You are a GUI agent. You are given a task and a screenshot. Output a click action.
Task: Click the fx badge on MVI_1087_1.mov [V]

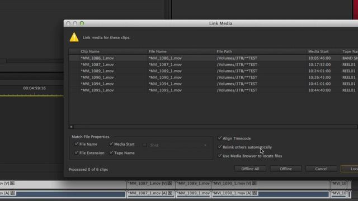170,183
